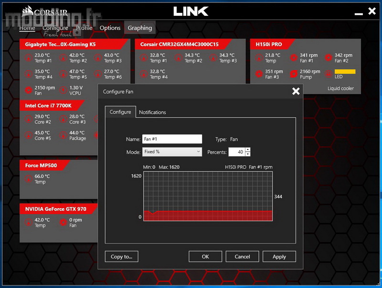
Task: Click the Apply button
Action: (279, 256)
